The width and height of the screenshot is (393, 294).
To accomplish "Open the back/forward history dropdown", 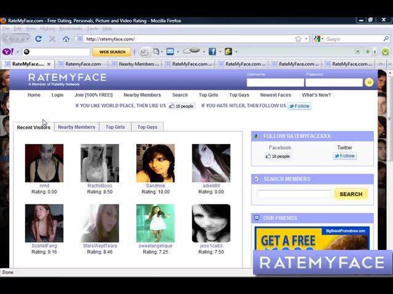I will click(28, 39).
